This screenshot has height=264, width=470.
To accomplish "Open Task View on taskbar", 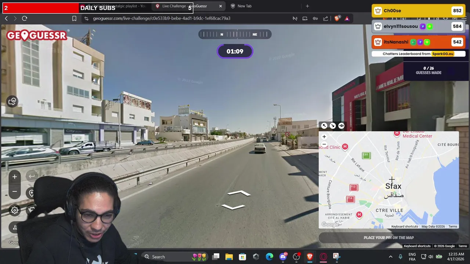I will pos(216,257).
